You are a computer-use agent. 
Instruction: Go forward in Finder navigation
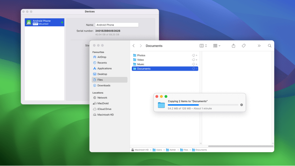141,46
